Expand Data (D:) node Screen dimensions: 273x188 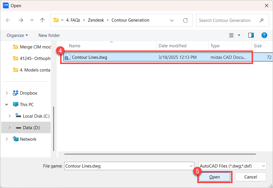pyautogui.click(x=10, y=127)
